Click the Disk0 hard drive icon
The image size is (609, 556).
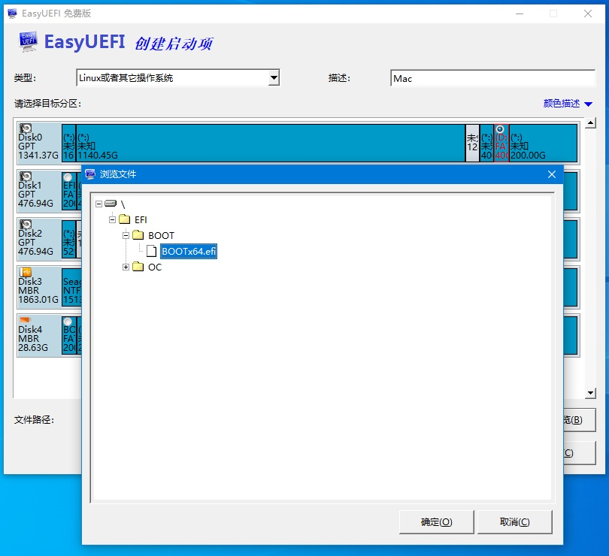point(26,128)
